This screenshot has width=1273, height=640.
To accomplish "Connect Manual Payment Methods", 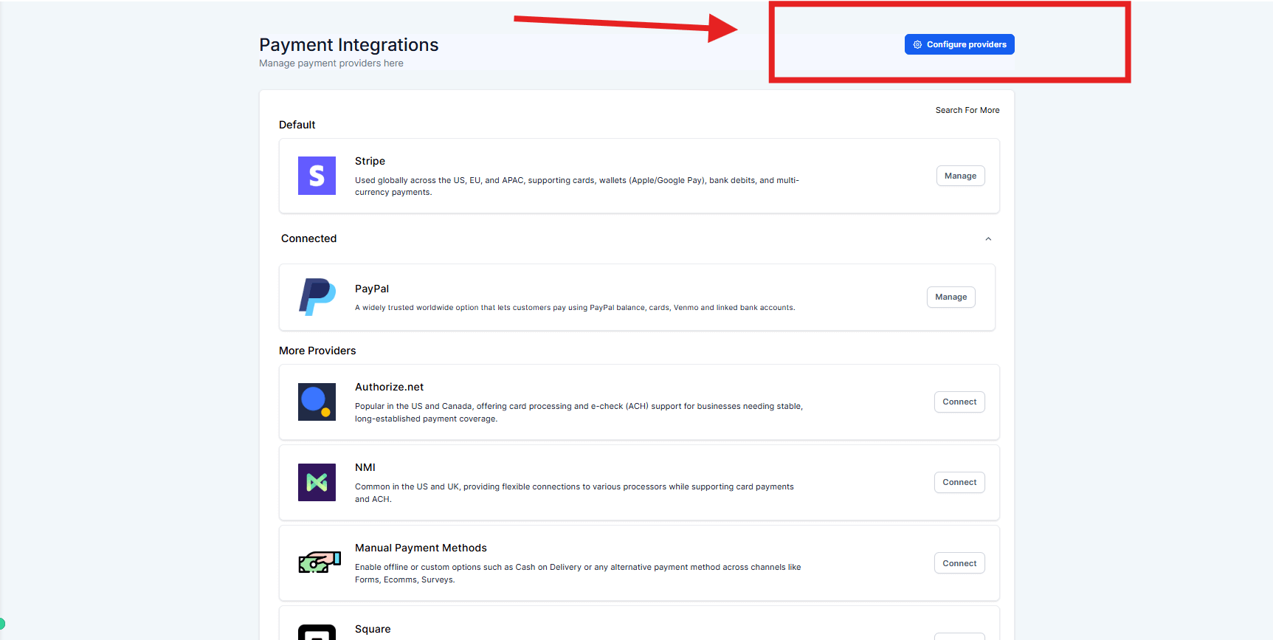I will (959, 563).
